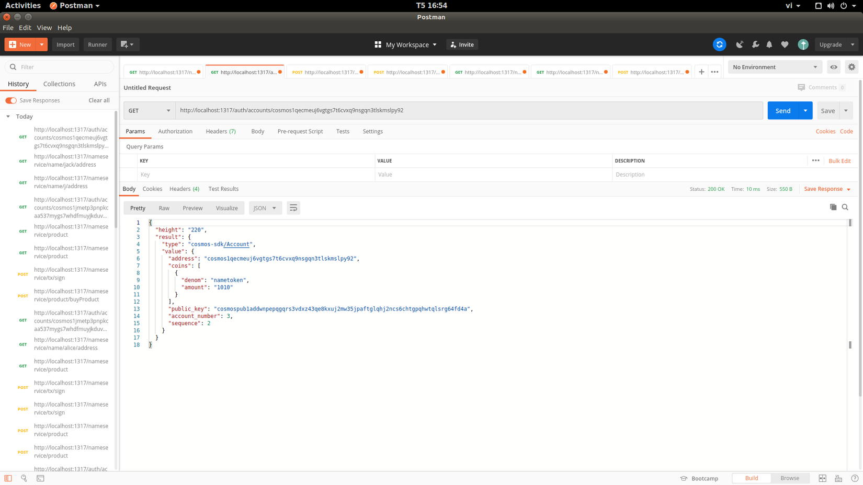The height and width of the screenshot is (485, 863).
Task: Switch to the APIs sidebar tab
Action: click(x=100, y=84)
